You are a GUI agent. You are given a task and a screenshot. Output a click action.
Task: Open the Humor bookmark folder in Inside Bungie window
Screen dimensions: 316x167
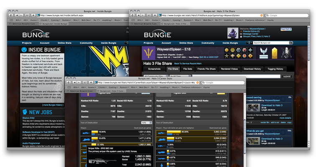click(x=34, y=20)
